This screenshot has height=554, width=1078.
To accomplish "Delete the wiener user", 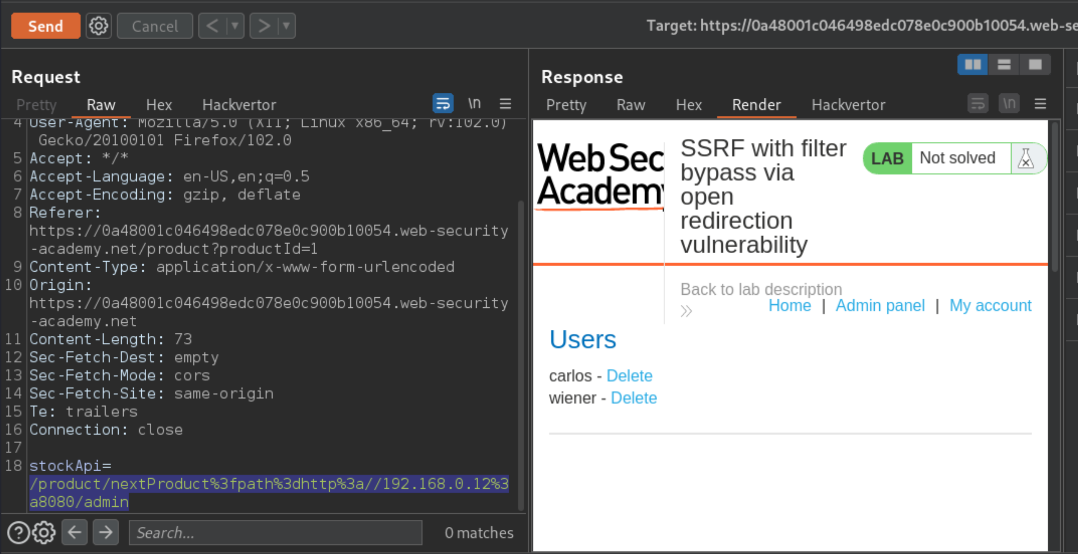I will [x=634, y=398].
